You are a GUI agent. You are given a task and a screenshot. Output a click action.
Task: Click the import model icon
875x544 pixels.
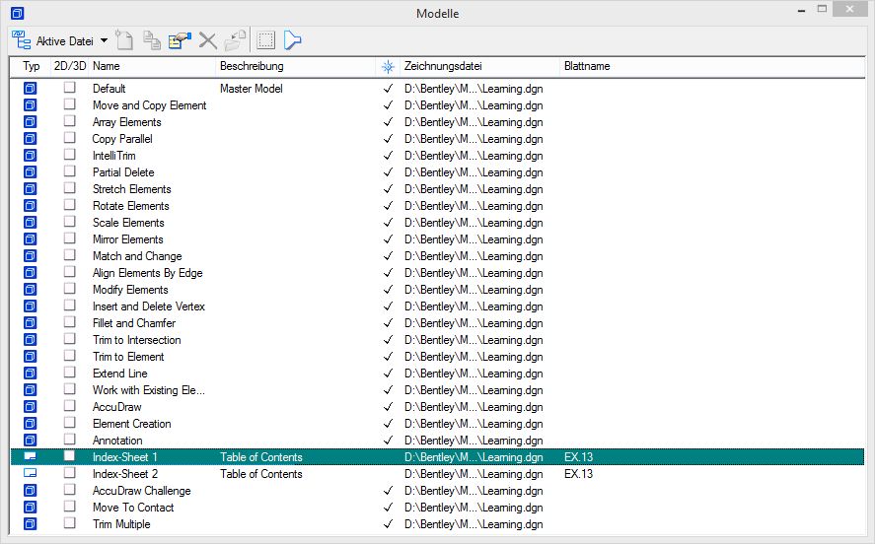point(235,40)
